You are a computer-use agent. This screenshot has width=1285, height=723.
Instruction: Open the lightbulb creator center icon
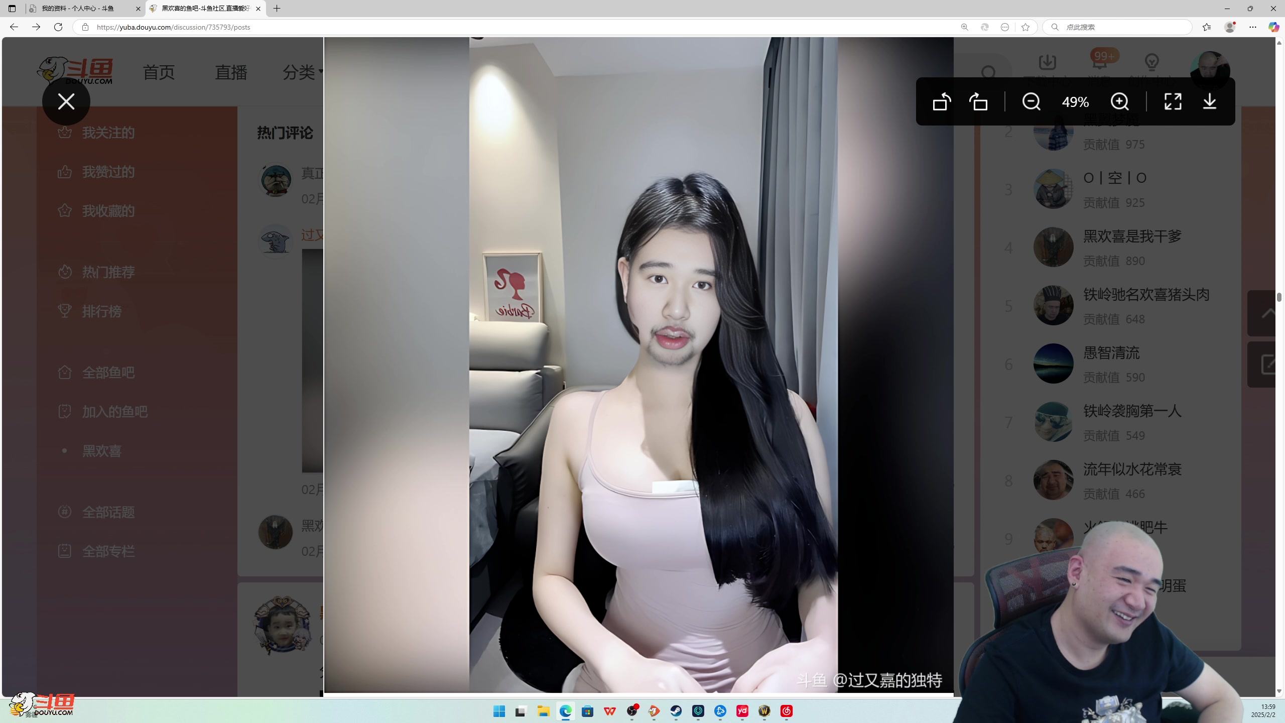[1151, 63]
